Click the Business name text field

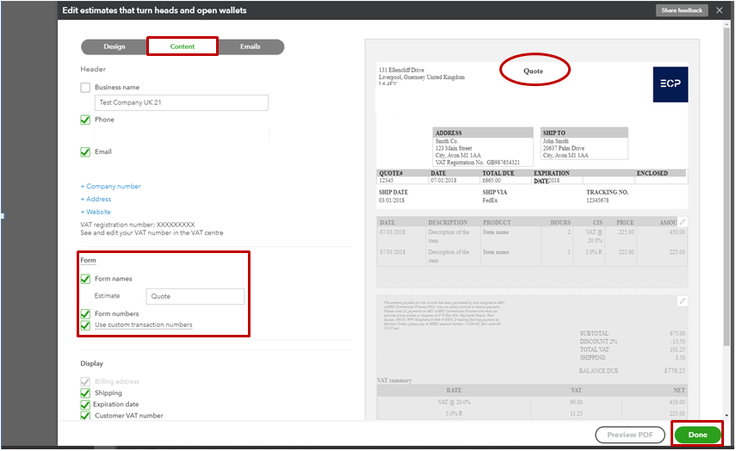click(181, 102)
